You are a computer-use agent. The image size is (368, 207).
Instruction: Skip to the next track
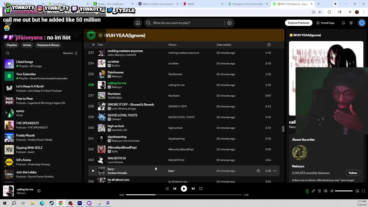pos(193,189)
